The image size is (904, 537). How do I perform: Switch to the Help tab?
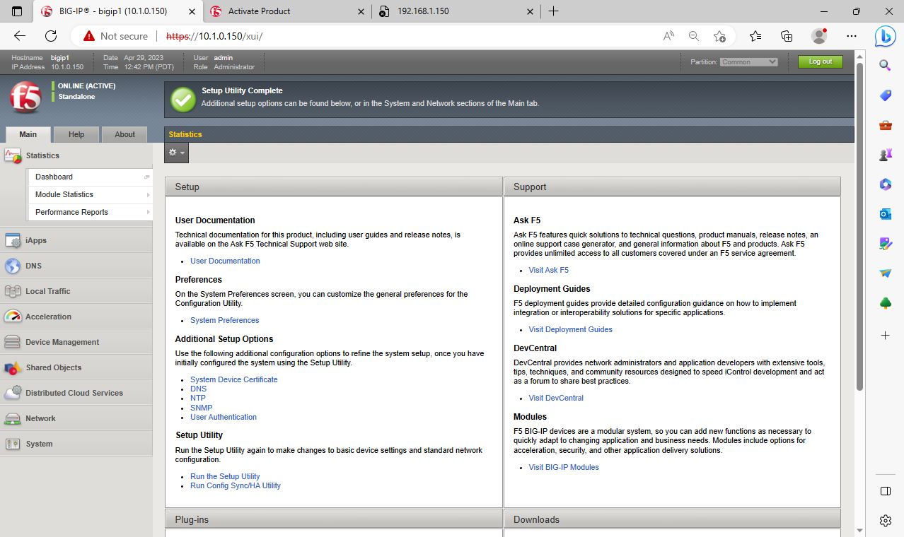(x=76, y=134)
